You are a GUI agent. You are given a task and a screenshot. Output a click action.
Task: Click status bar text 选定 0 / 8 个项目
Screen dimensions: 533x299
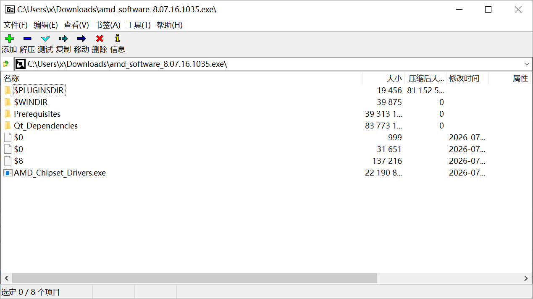[31, 292]
